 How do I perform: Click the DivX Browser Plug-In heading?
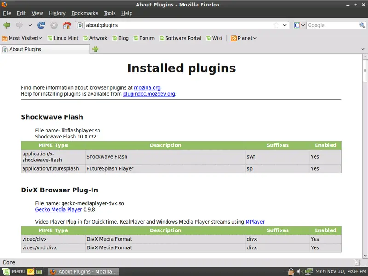(59, 190)
